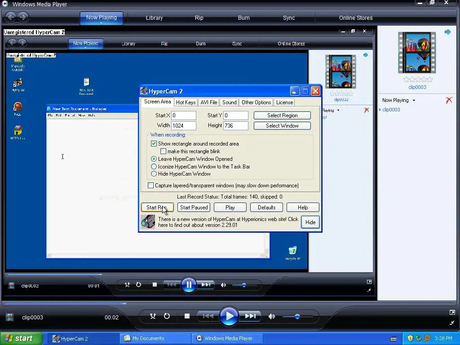This screenshot has width=460, height=345.
Task: Mute the outer player's volume speaker icon
Action: coord(272,316)
